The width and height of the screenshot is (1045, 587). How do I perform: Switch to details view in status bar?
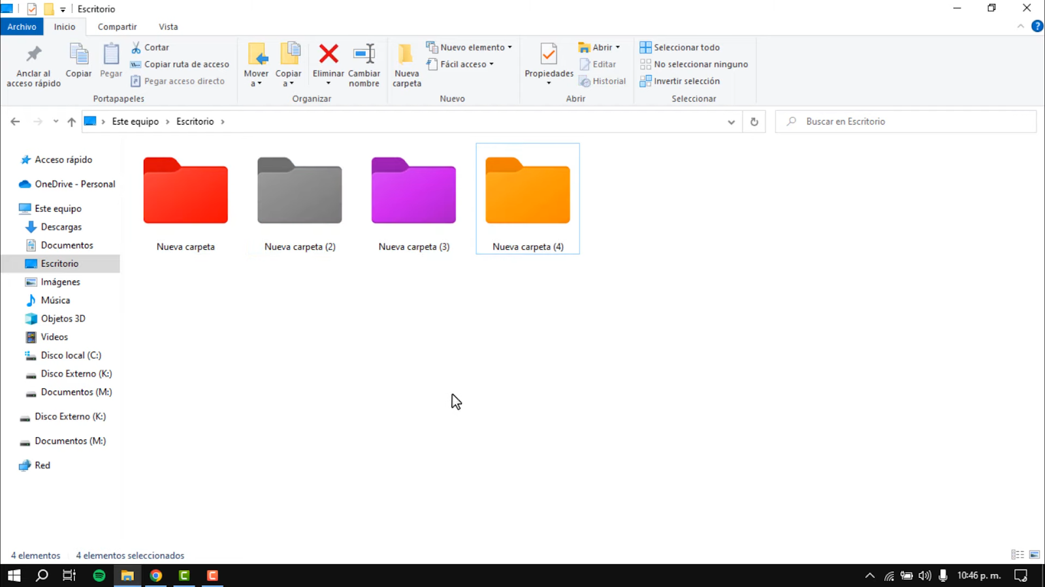1017,555
